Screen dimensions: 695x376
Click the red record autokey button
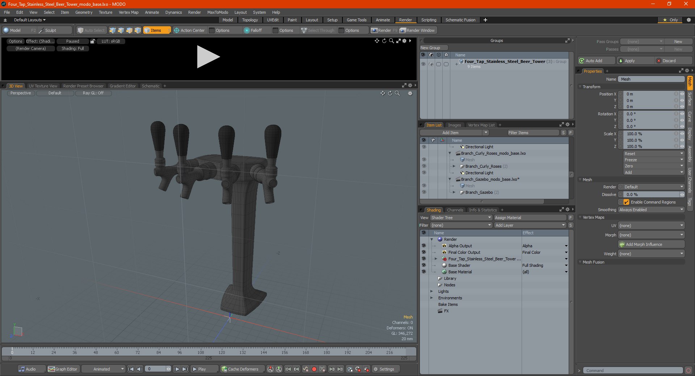point(314,369)
